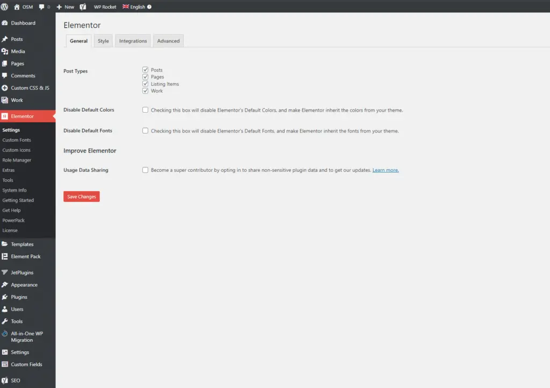This screenshot has height=388, width=550.
Task: Open Tools in the Elementor submenu
Action: [x=8, y=180]
